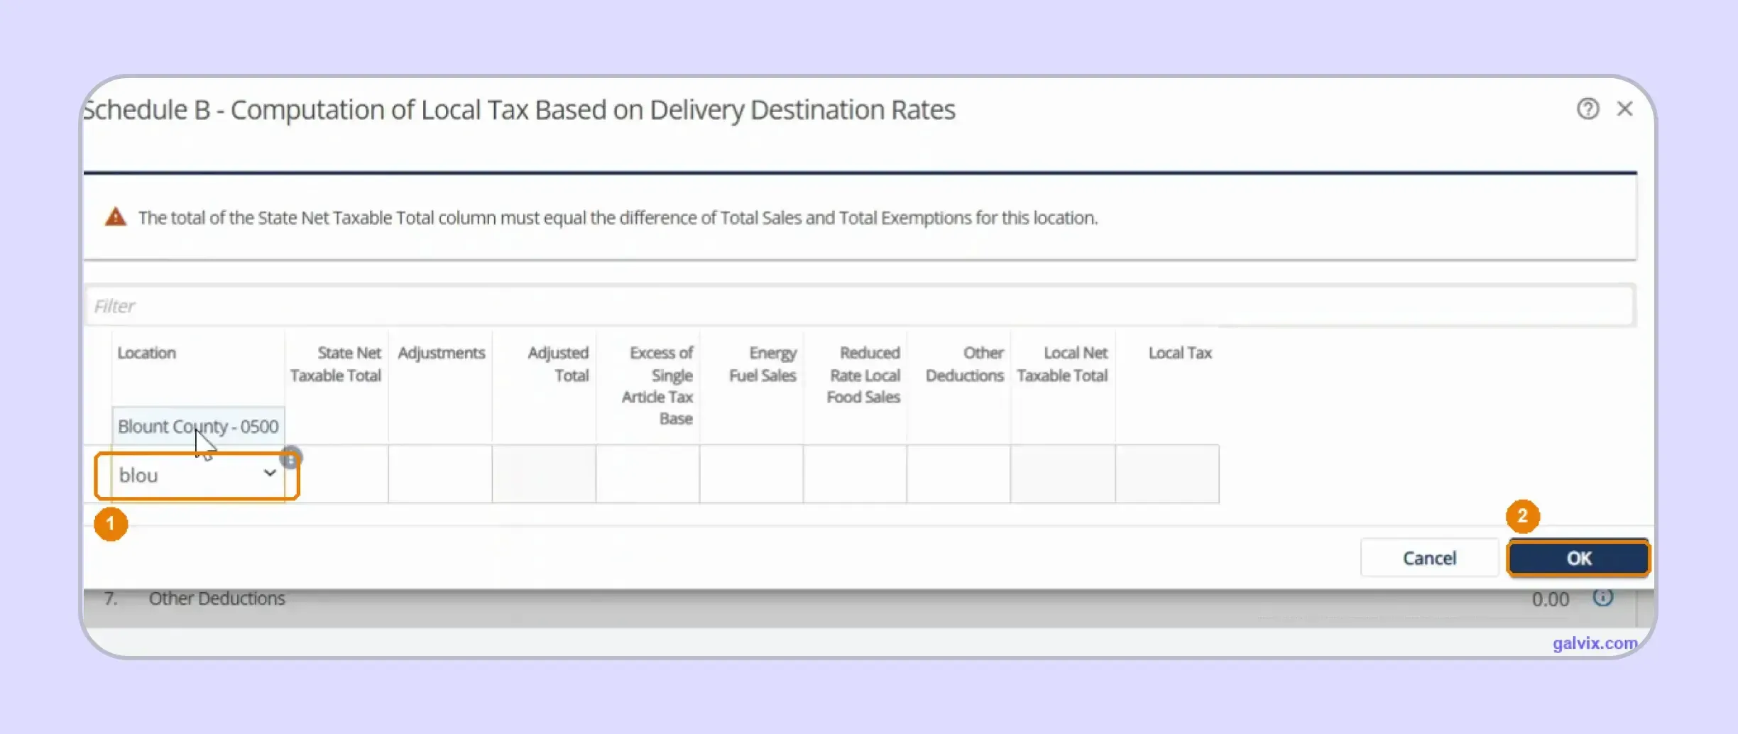The width and height of the screenshot is (1738, 734).
Task: Click the Other Deductions column header
Action: (965, 364)
